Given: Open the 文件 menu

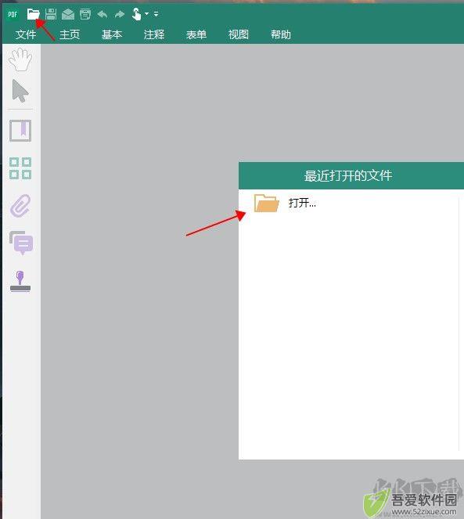Looking at the screenshot, I should [26, 34].
